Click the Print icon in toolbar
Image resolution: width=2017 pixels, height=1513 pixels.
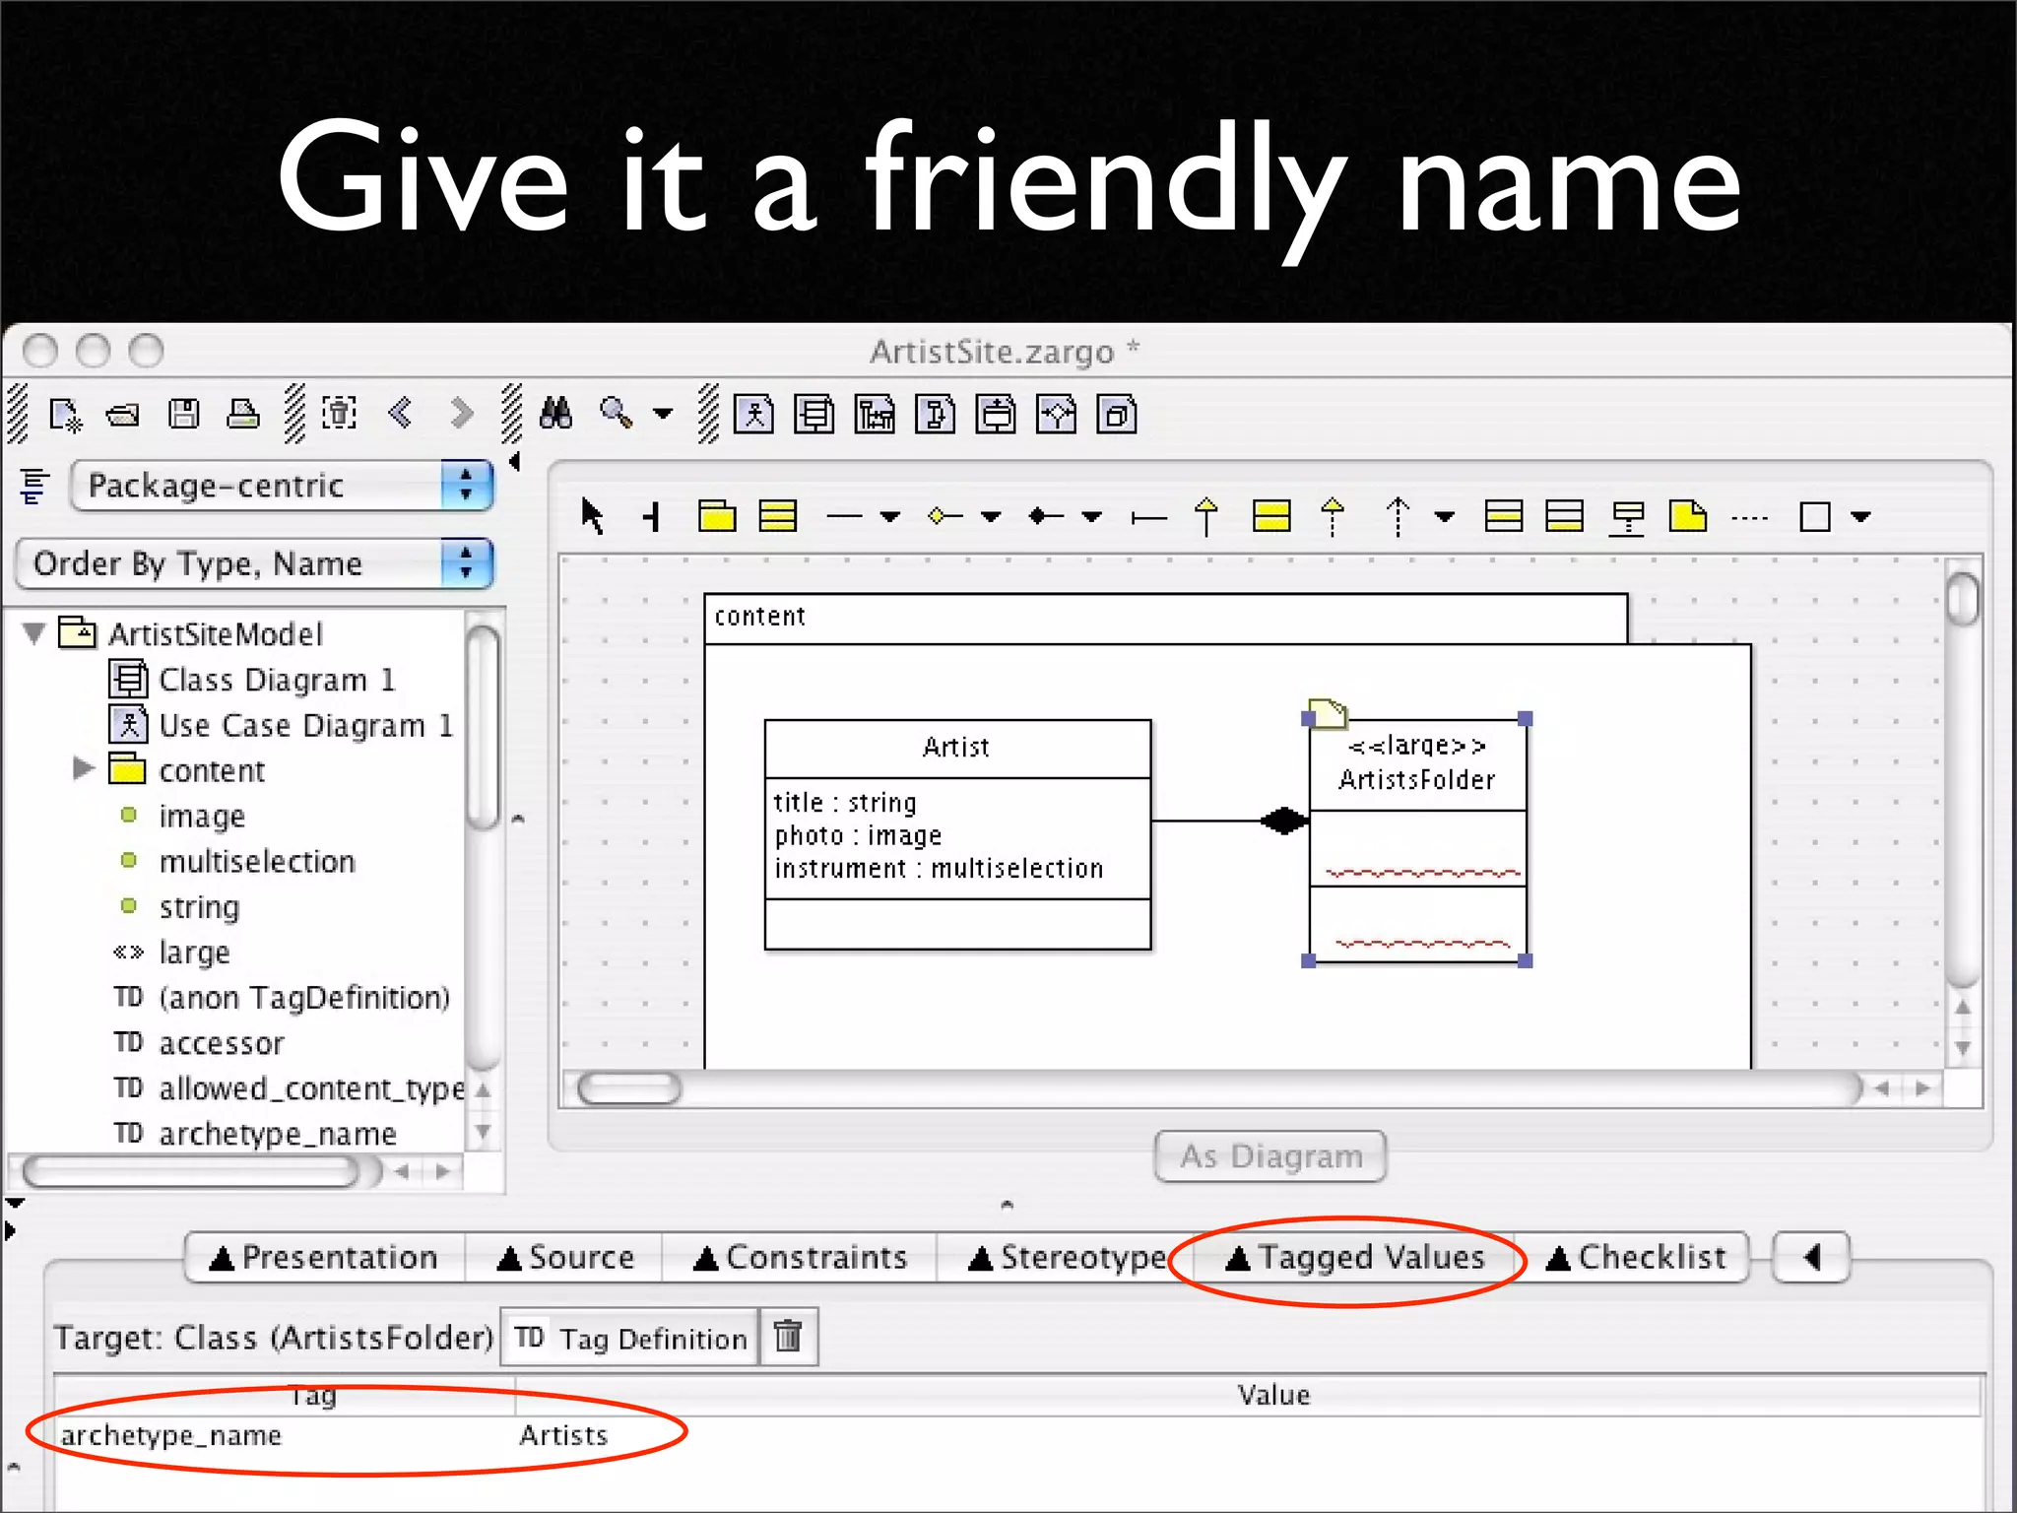[x=242, y=414]
